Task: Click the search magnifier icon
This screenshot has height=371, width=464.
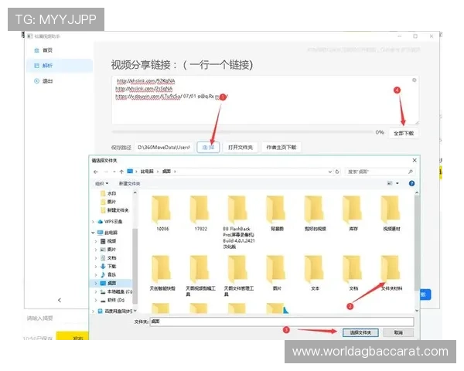Action: [411, 172]
